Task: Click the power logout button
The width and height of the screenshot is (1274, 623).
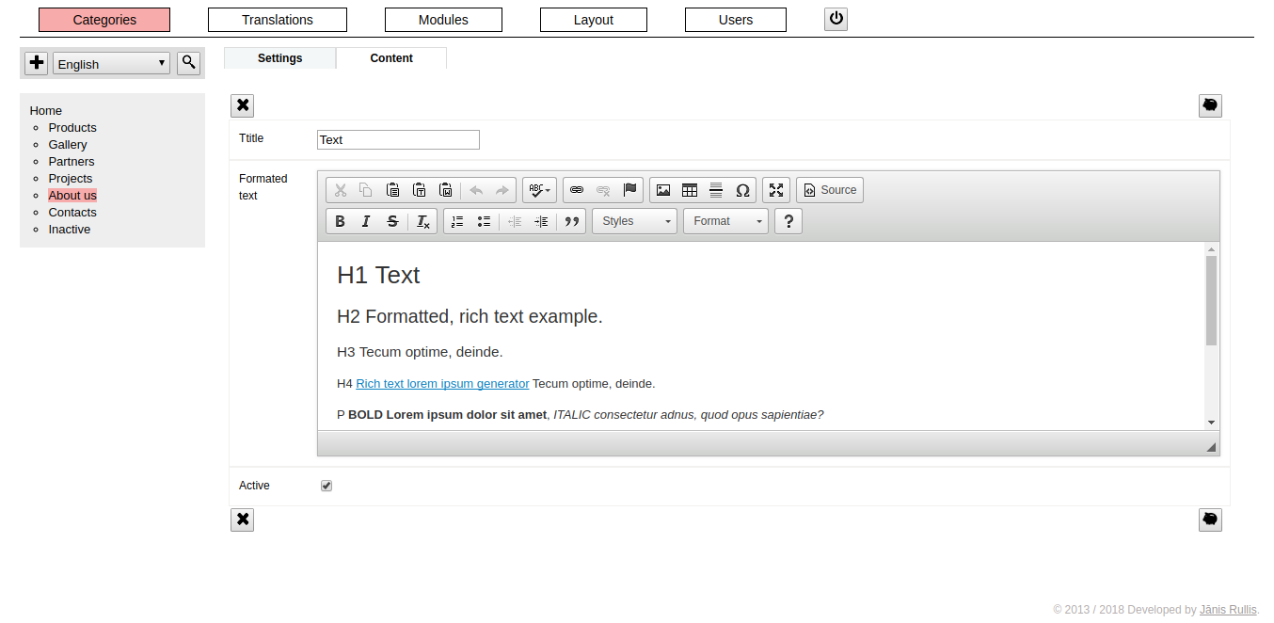Action: coord(836,19)
